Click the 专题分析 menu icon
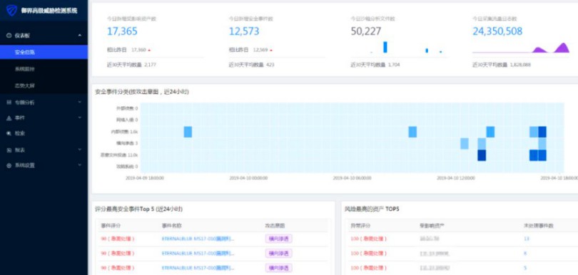This screenshot has width=578, height=275. pos(9,103)
